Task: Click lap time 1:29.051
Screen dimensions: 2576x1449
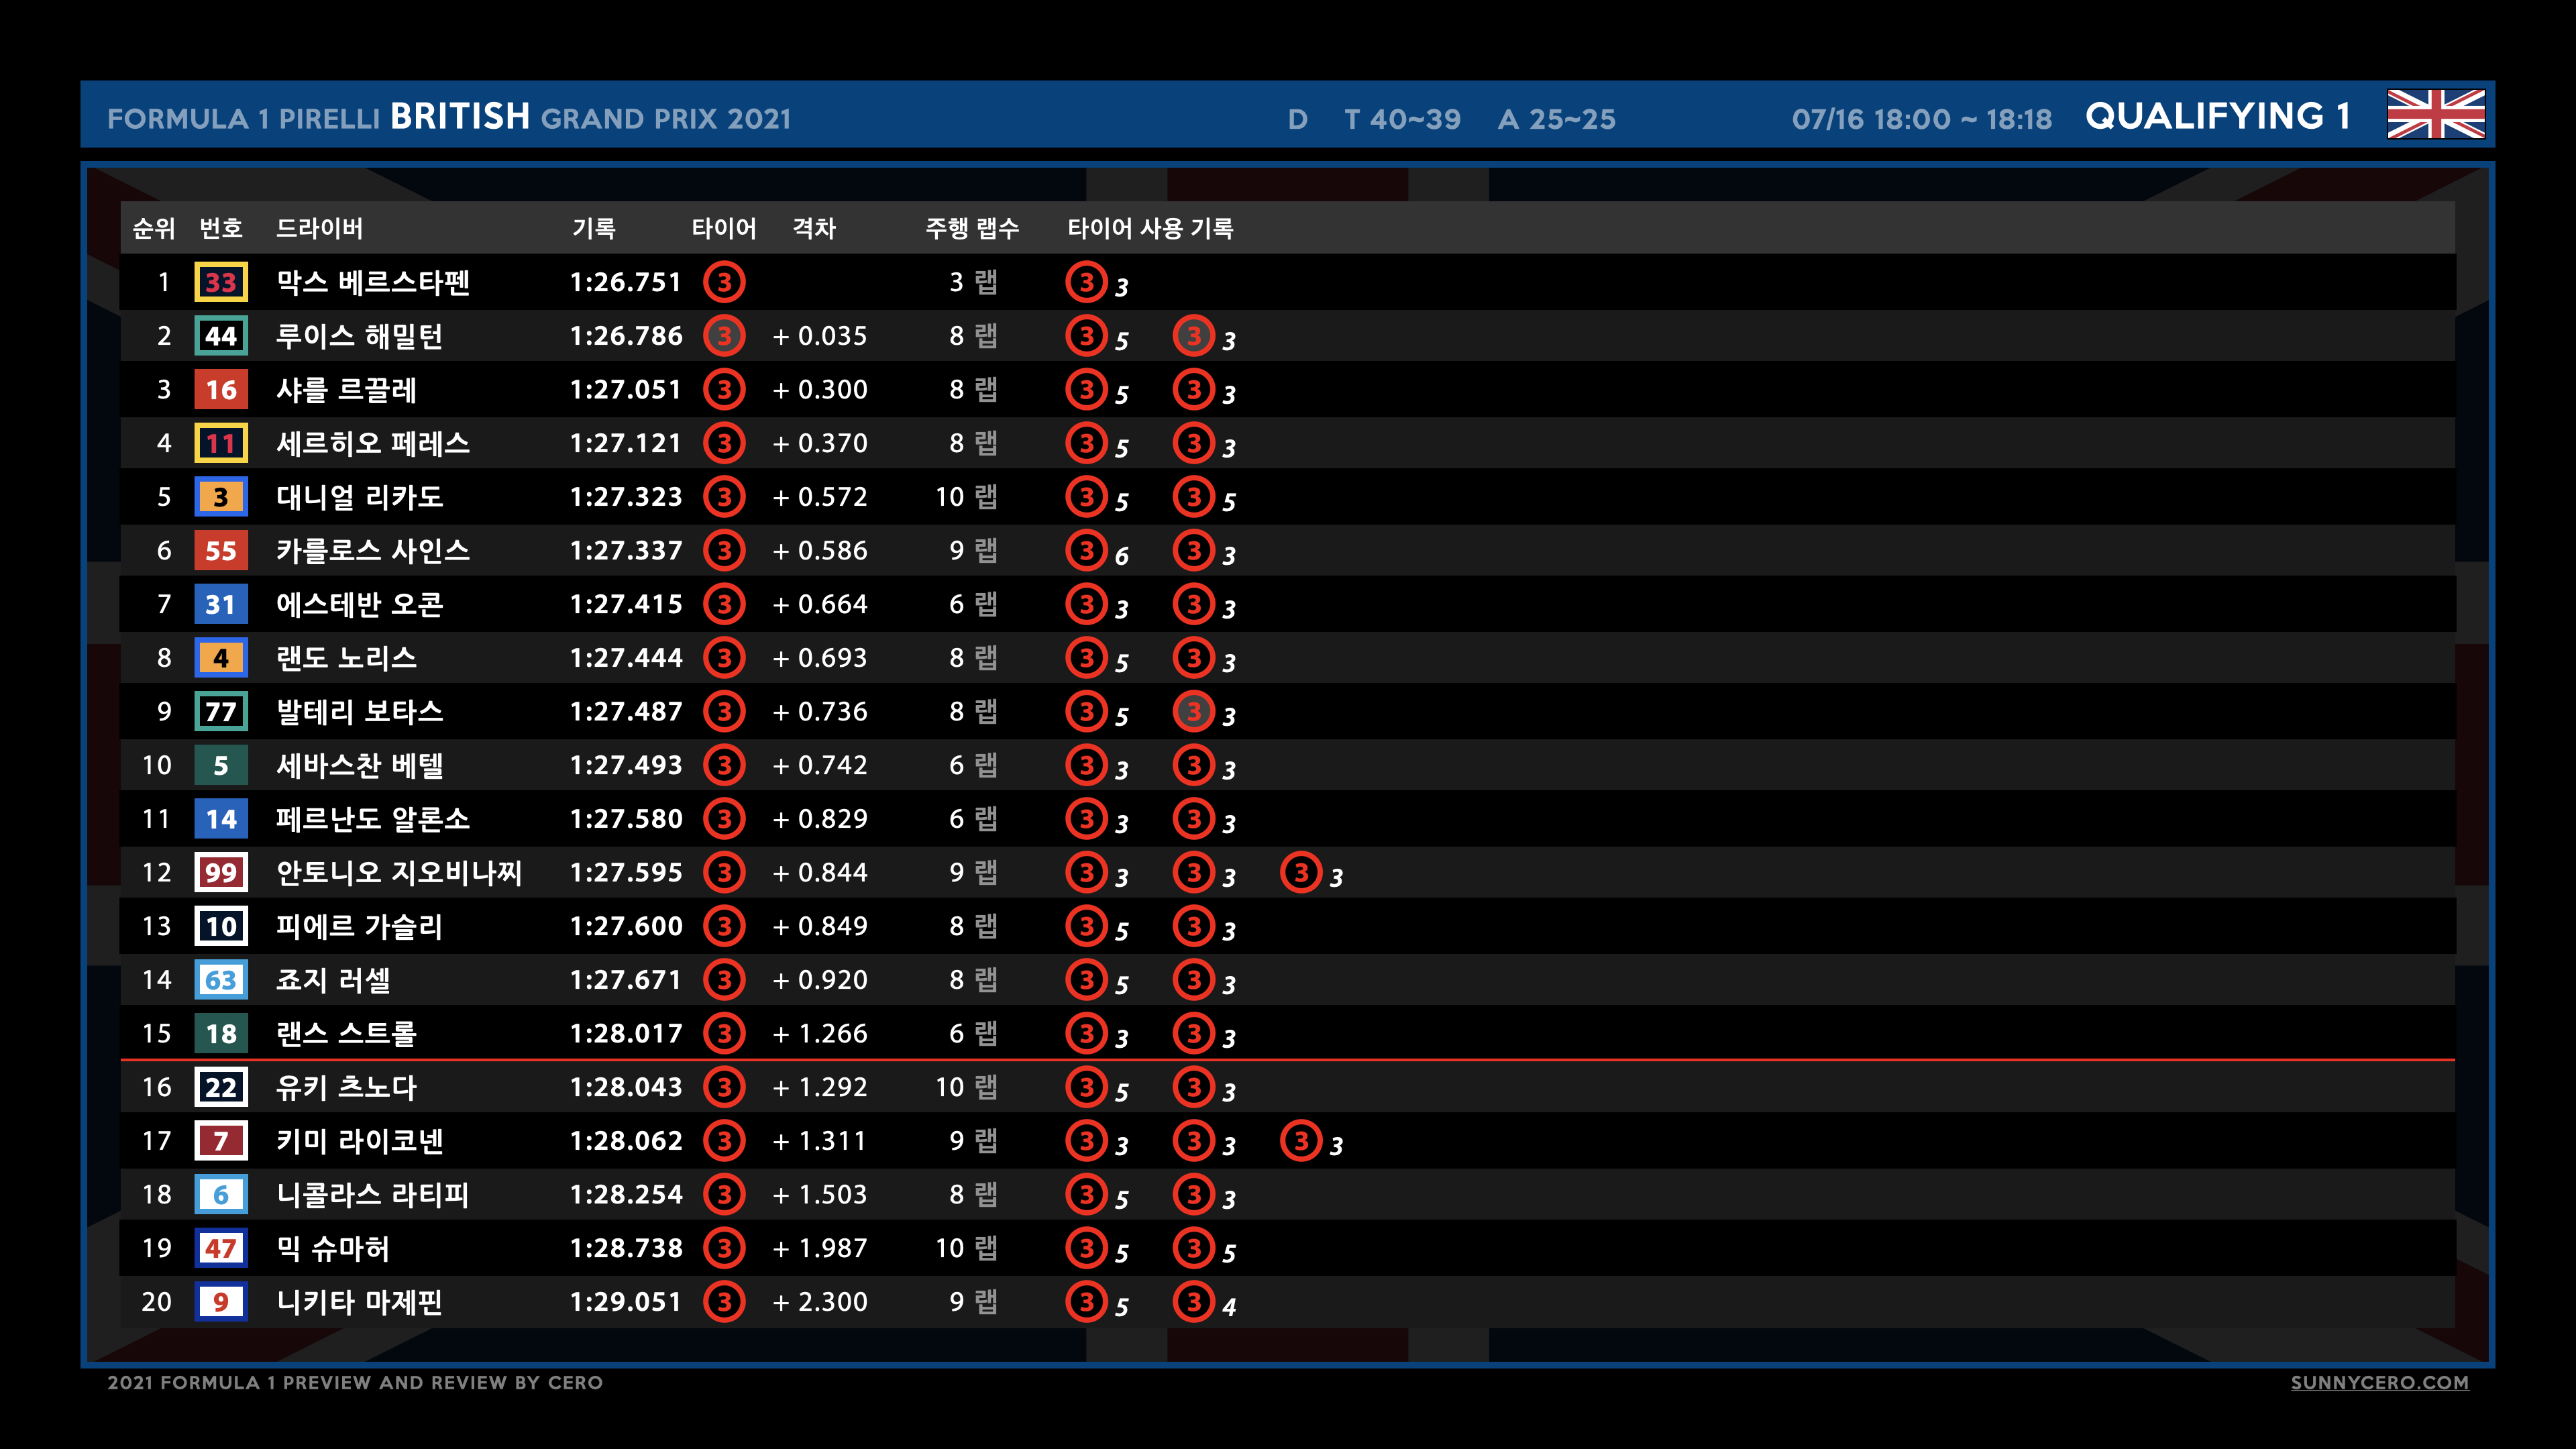Action: coord(626,1302)
